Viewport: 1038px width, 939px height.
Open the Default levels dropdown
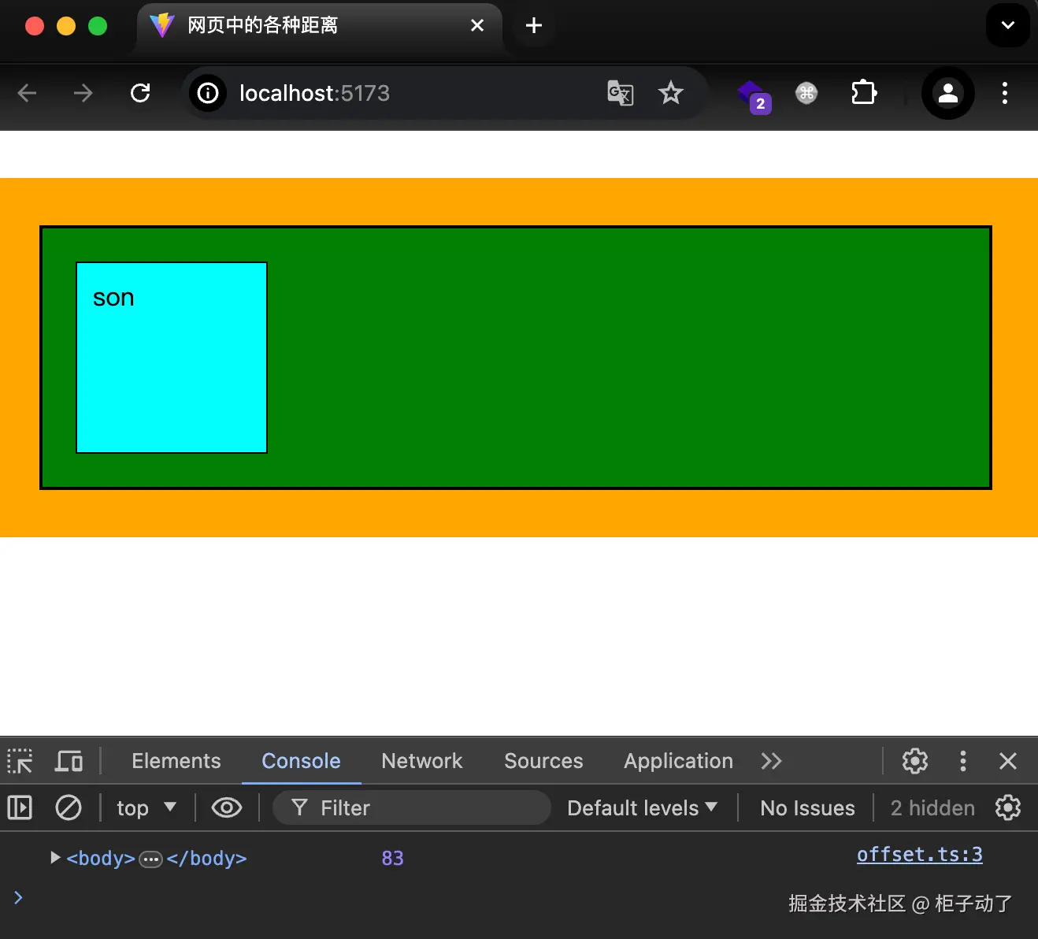coord(642,808)
